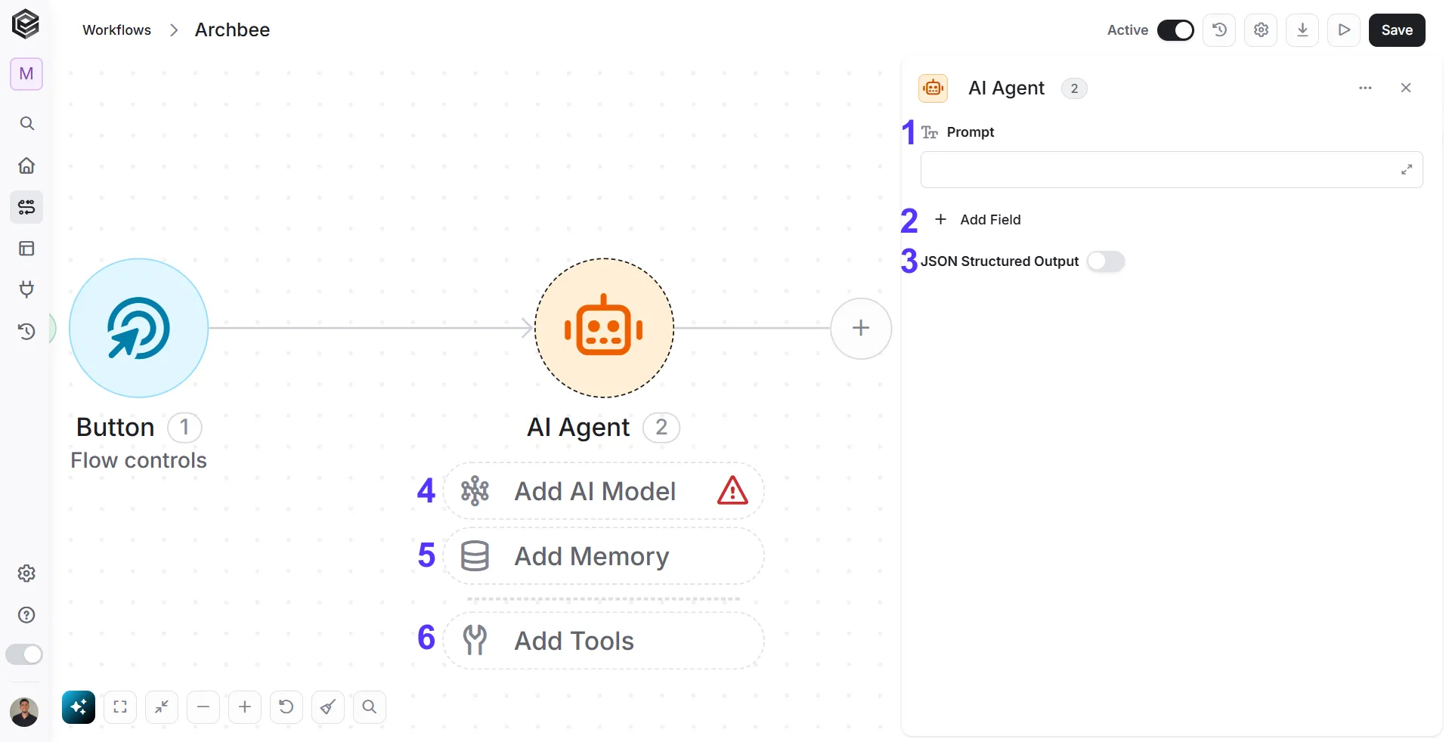1449x742 pixels.
Task: Select the Button trigger node
Action: pos(138,328)
